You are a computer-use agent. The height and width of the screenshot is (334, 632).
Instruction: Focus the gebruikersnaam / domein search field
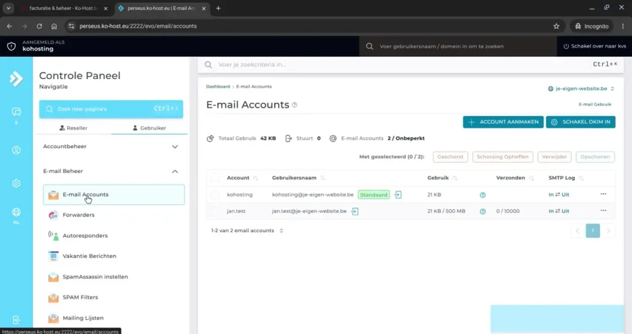[457, 46]
